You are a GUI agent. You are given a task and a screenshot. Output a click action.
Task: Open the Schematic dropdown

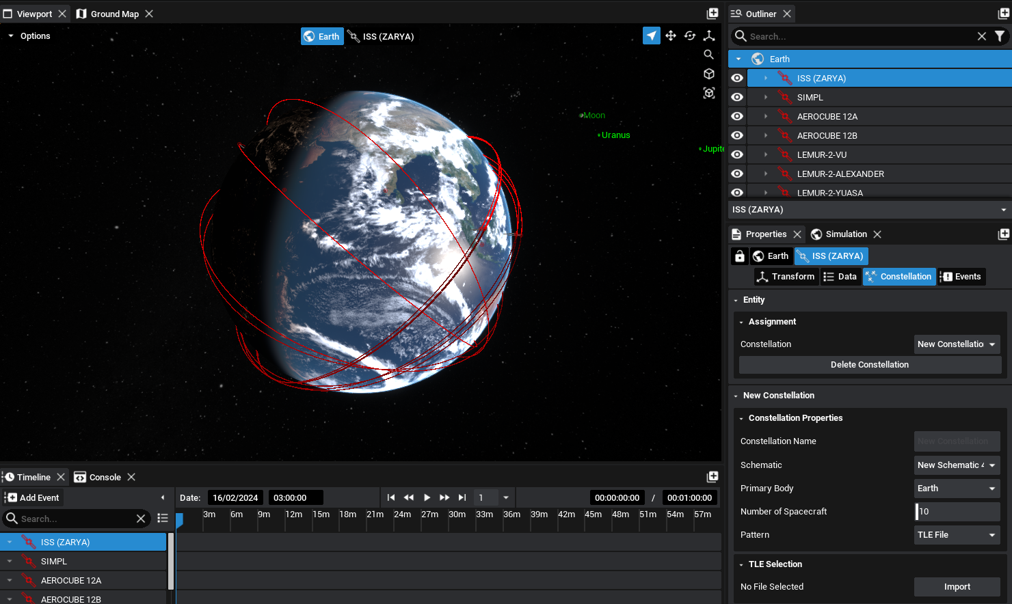[957, 465]
